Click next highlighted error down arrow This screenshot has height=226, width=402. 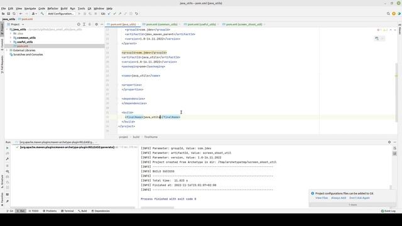(395, 30)
